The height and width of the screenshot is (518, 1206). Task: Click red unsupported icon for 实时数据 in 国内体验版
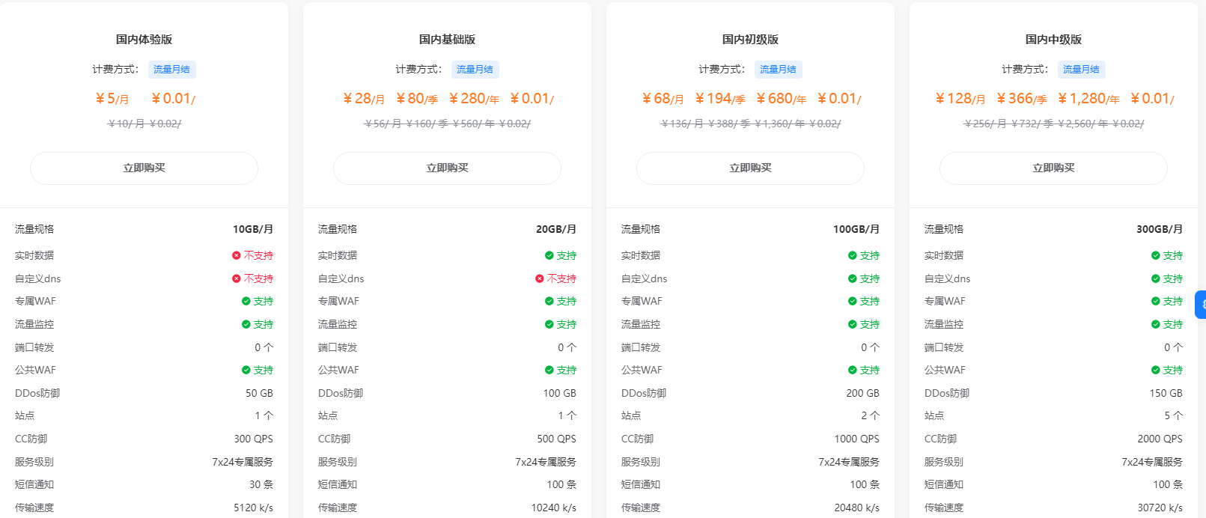coord(237,255)
